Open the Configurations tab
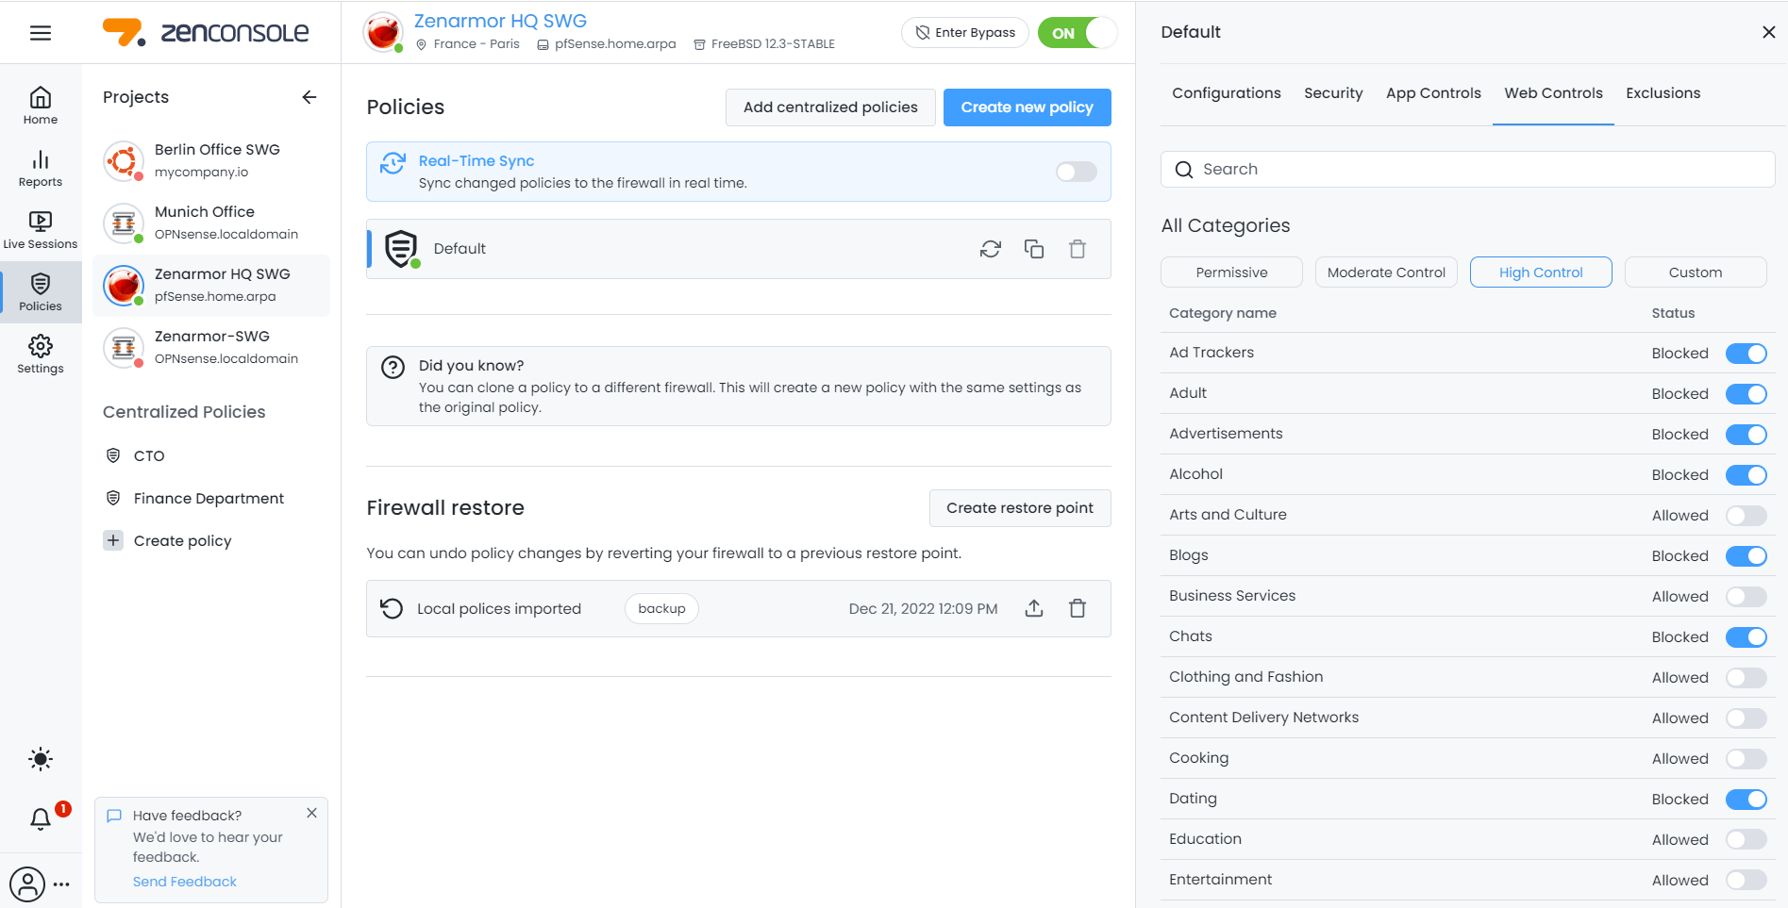The image size is (1788, 908). pyautogui.click(x=1227, y=93)
